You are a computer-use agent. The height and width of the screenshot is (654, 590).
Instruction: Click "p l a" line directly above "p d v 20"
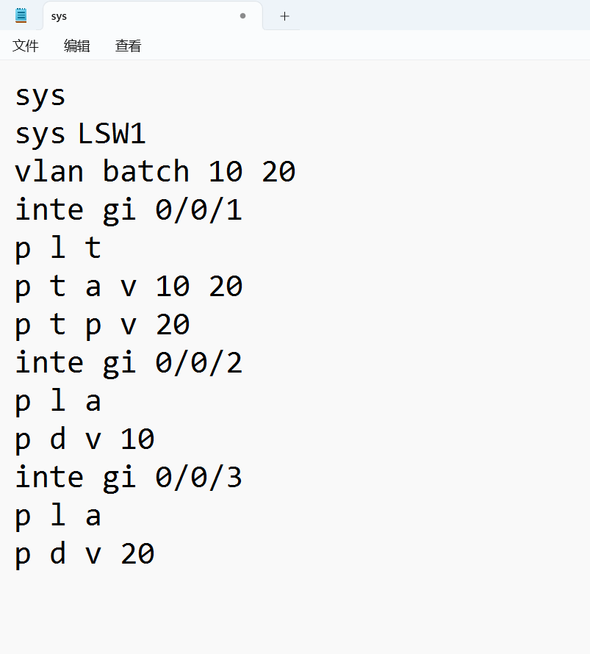58,517
